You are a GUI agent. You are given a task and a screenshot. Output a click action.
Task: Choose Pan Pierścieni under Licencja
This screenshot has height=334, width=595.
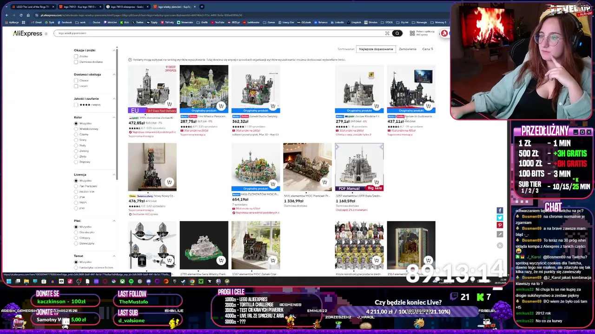(x=76, y=186)
